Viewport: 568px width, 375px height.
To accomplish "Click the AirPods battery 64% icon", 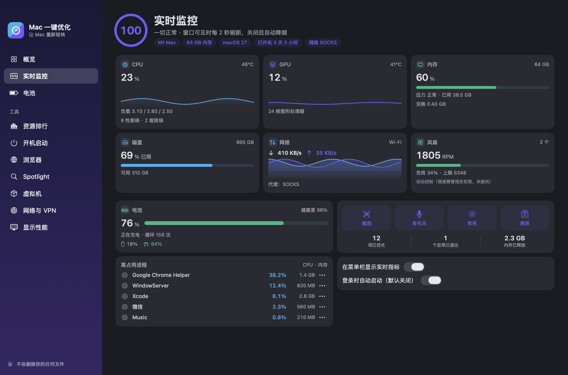I will 146,244.
